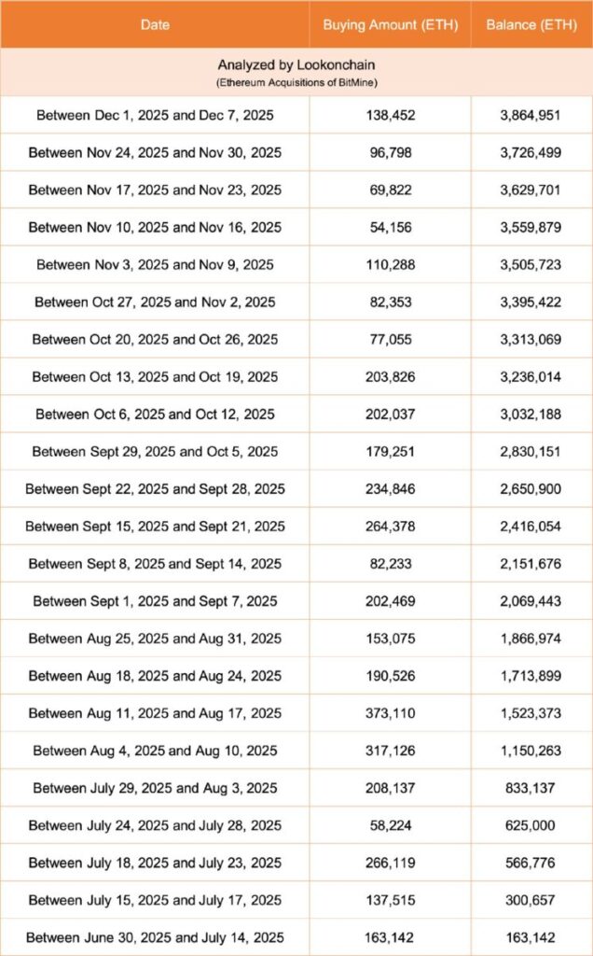Screen dimensions: 593x956
Task: Select the Nov 3 to Nov 9, 2025 date cell
Action: click(x=155, y=264)
